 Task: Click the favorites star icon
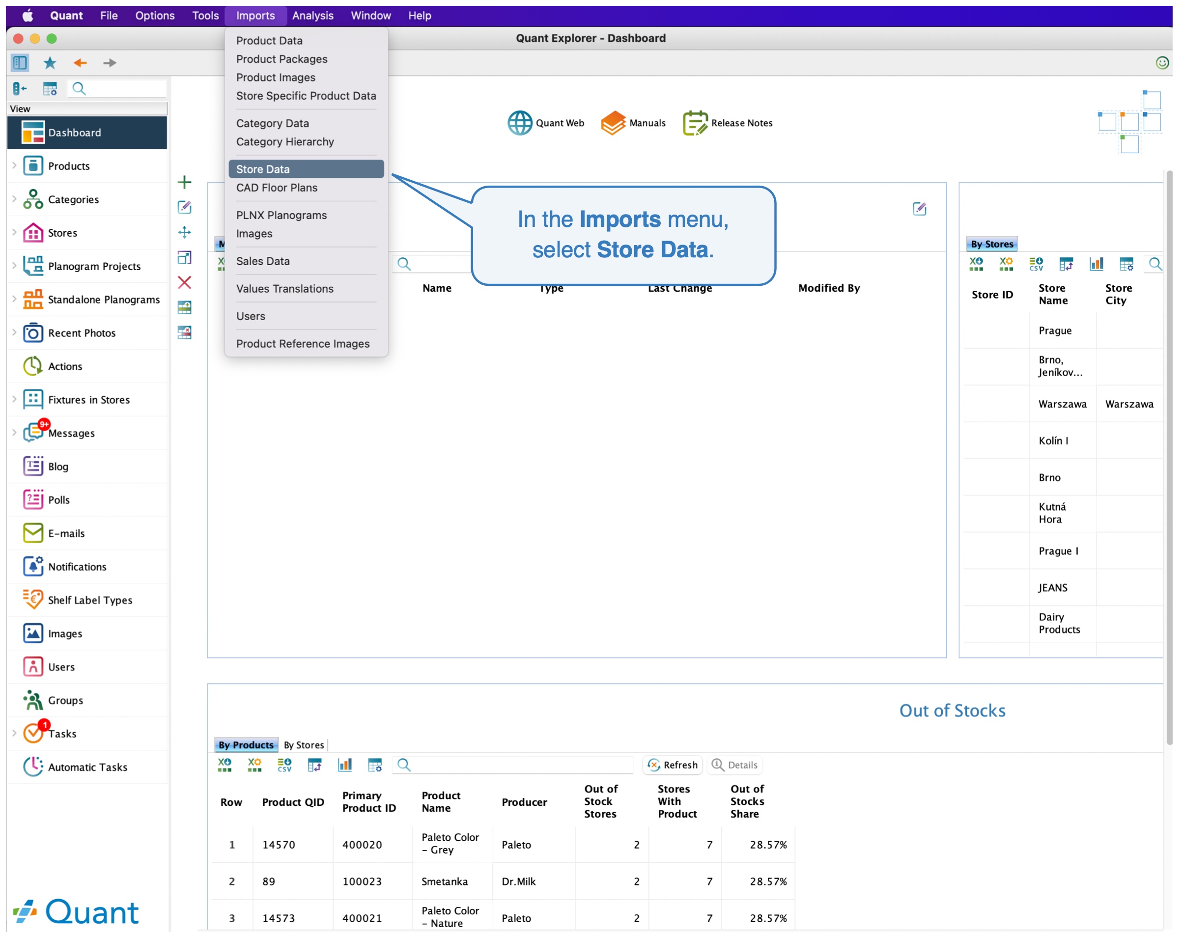pos(50,63)
